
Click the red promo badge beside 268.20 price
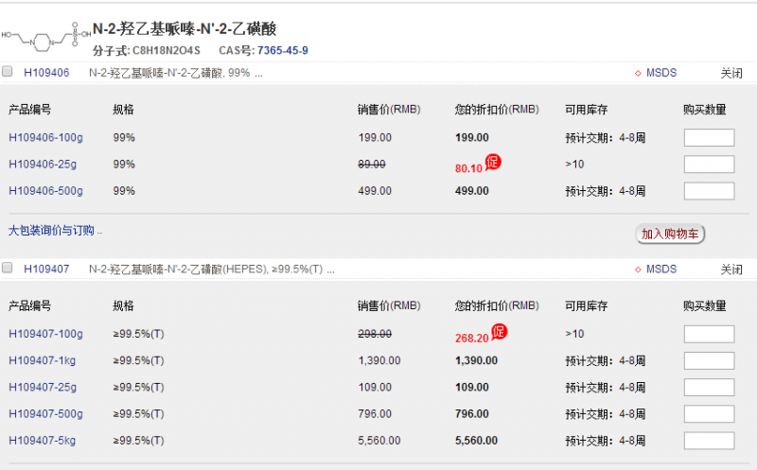click(500, 331)
